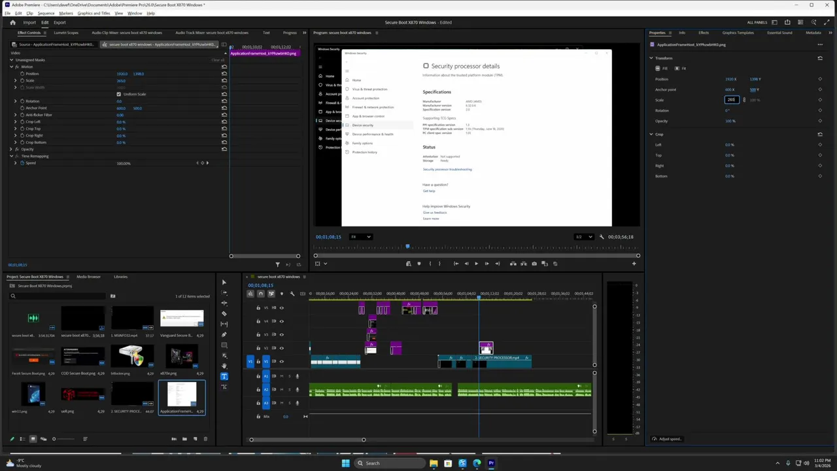Open Graphics and Titles menu
The height and width of the screenshot is (471, 837).
click(94, 13)
